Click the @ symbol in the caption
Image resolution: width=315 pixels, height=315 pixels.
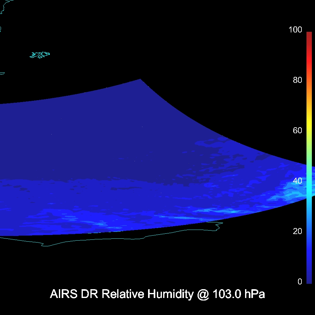(x=203, y=294)
